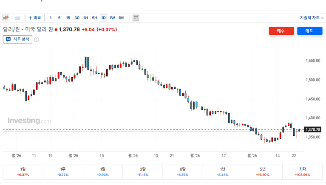Click the date label 21 on time axis
Image resolution: width=326 pixels, height=185 pixels.
click(x=172, y=156)
